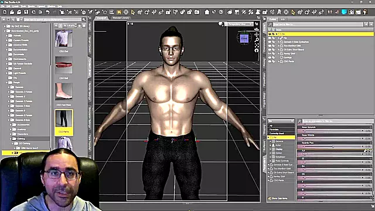
Task: Click the Undo arrow icon in the toolbar
Action: pyautogui.click(x=47, y=12)
